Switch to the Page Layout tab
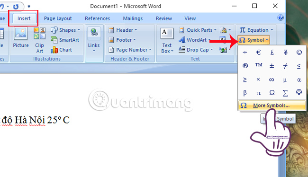The image size is (308, 177). (x=58, y=18)
